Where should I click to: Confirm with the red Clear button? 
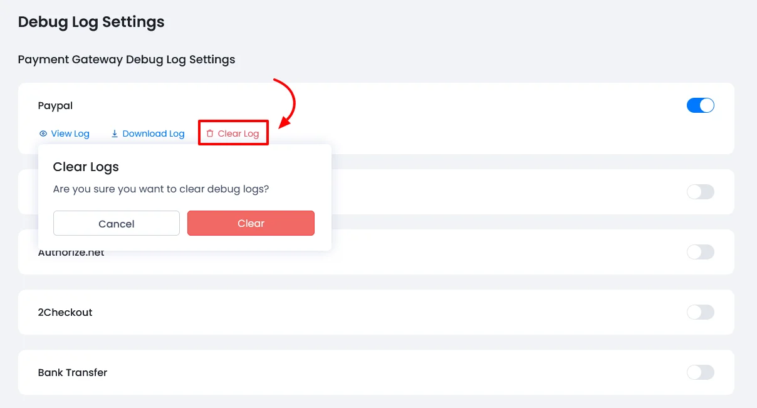coord(251,223)
